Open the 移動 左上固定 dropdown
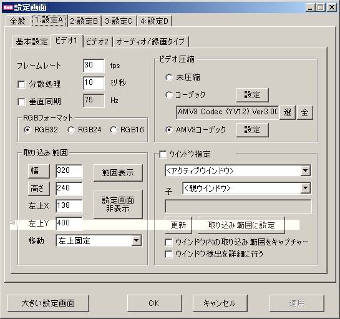Image resolution: width=340 pixels, height=319 pixels. (137, 240)
